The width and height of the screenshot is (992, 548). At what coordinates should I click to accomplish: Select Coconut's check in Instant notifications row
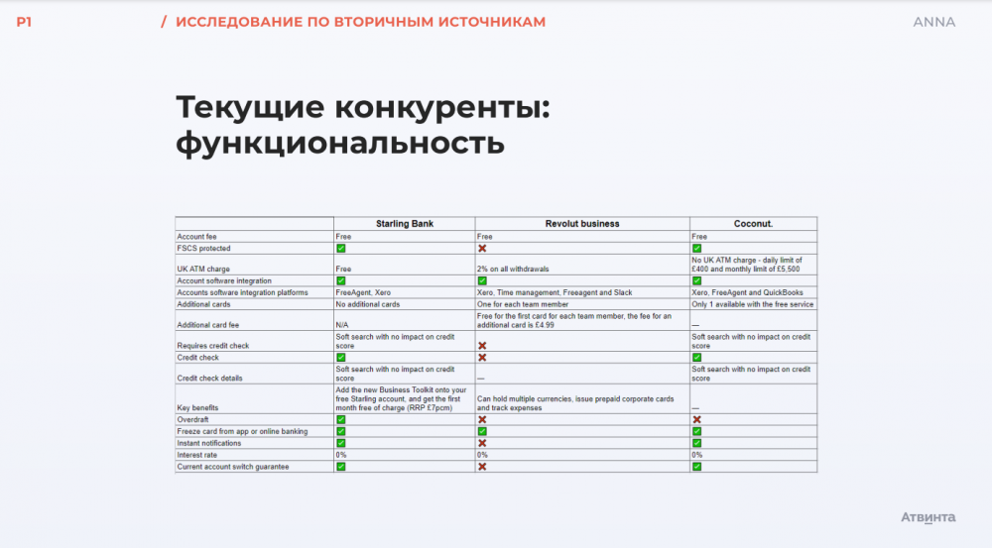click(x=696, y=443)
